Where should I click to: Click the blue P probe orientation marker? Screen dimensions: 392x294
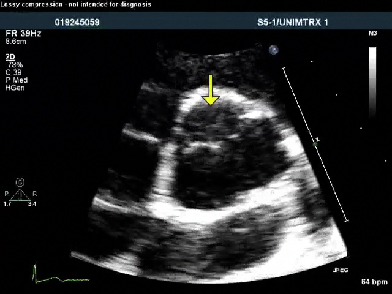(x=274, y=50)
